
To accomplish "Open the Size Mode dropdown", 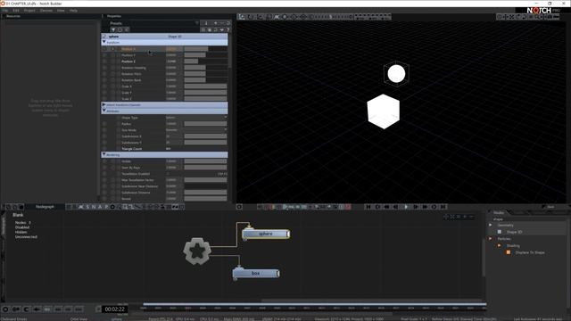I will click(x=196, y=130).
